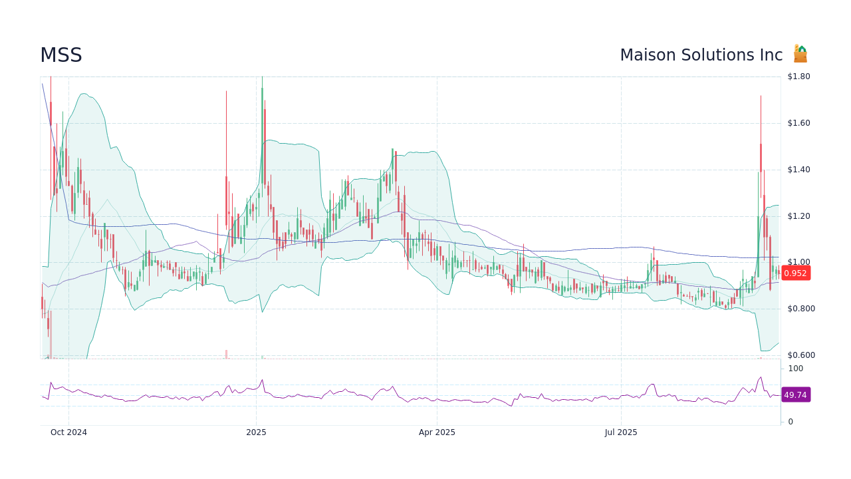
Task: Click the MSS ticker symbol heading
Action: (61, 55)
